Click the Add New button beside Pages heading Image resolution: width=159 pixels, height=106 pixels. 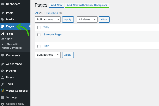(x=57, y=5)
